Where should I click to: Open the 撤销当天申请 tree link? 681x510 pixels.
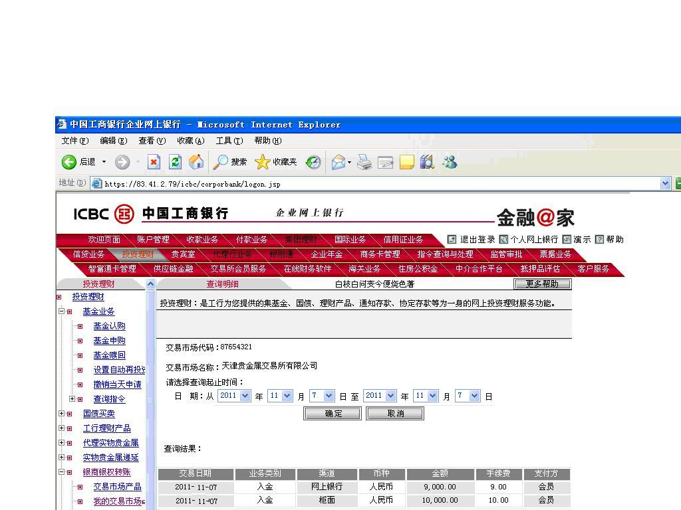click(x=117, y=384)
